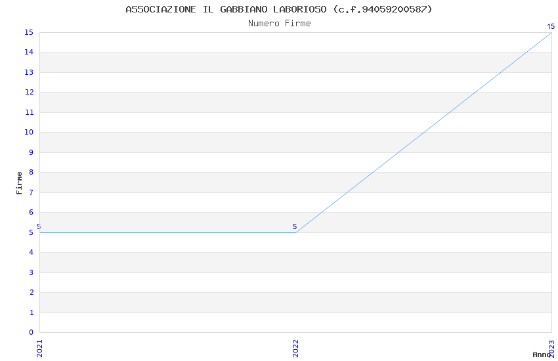Select the 2022 x-axis year label
This screenshot has width=558, height=361.
295,349
